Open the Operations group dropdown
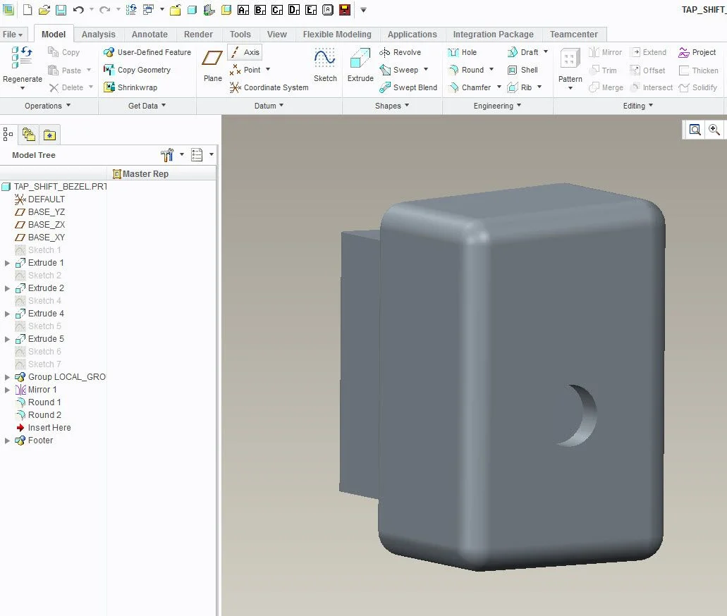727x616 pixels. coord(48,106)
